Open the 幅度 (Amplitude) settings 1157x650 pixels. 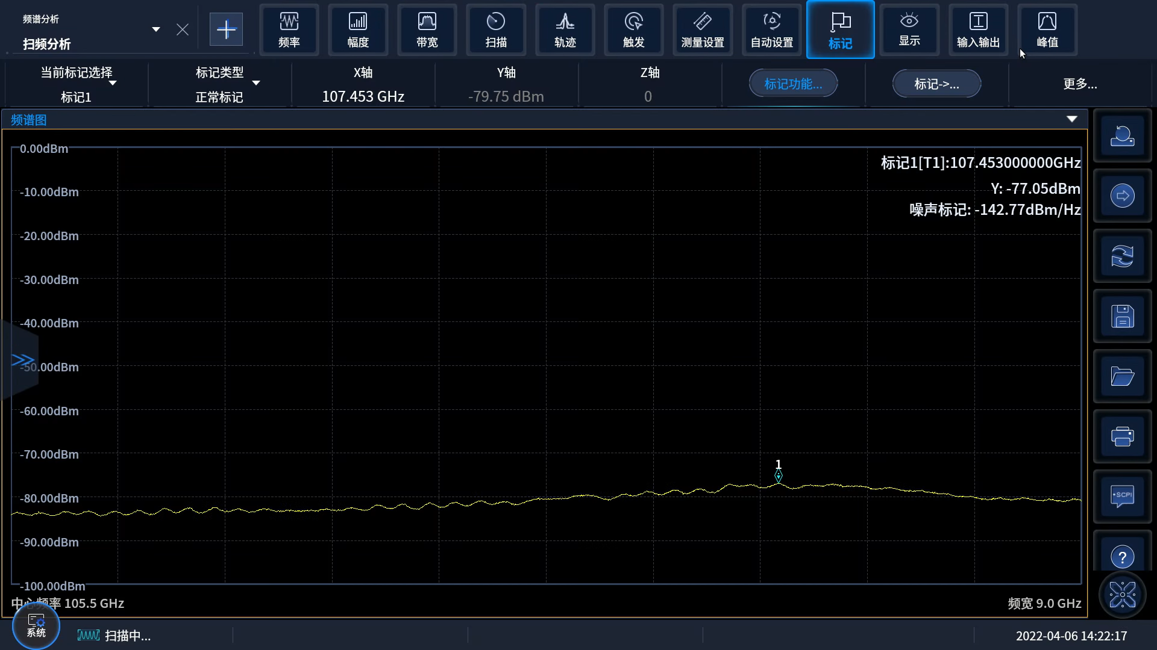pos(358,29)
